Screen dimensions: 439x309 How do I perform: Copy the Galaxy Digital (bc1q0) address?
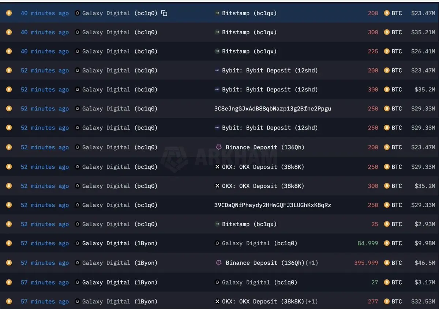coord(164,13)
